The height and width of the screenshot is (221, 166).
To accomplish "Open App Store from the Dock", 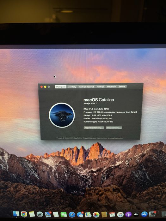I will (x=144, y=214).
